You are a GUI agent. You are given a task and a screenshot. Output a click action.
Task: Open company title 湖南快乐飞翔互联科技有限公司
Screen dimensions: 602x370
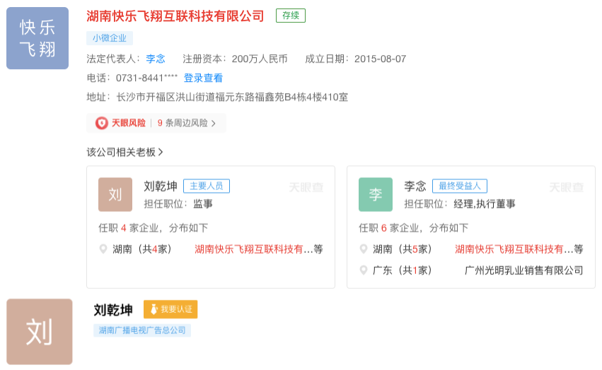pos(175,16)
